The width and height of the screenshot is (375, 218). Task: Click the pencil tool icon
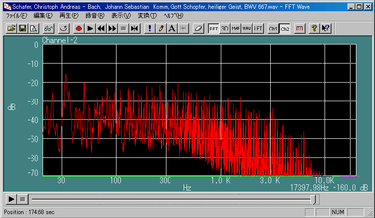pyautogui.click(x=161, y=29)
